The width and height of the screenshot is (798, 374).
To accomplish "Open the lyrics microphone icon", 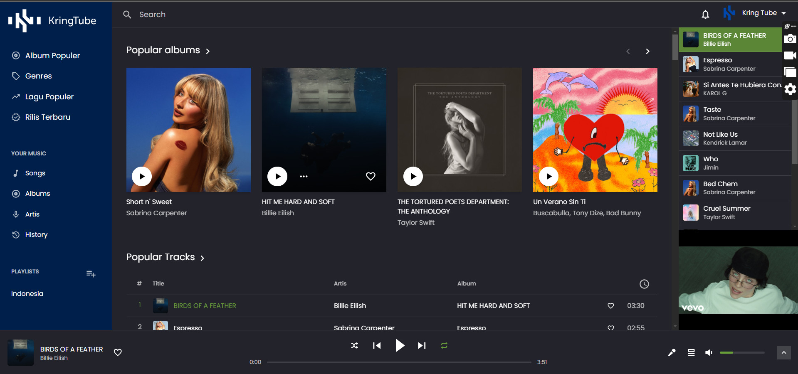I will click(672, 352).
